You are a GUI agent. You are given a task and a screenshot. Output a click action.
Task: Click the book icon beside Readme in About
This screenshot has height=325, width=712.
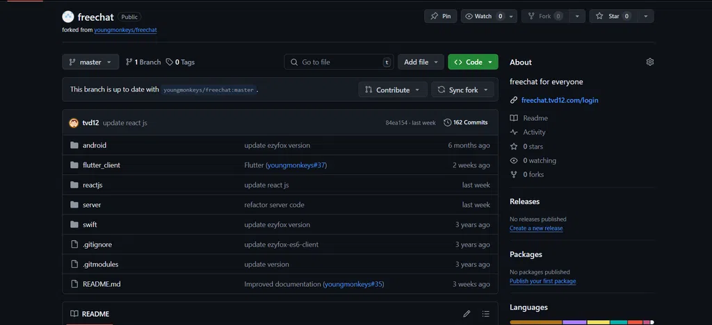coord(514,118)
